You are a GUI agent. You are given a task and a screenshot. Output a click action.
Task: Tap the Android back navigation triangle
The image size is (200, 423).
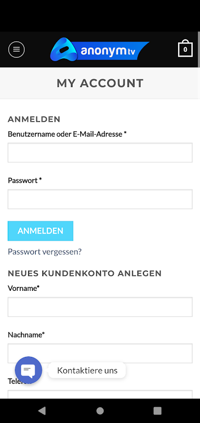pos(42,410)
